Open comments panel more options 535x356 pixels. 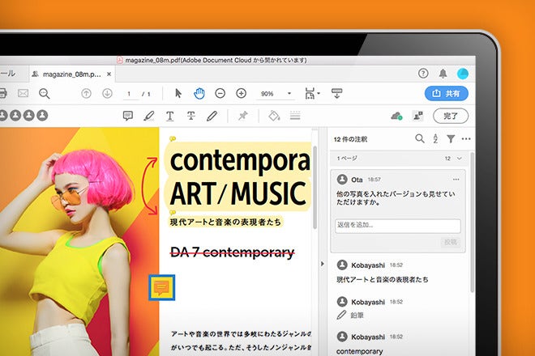466,138
